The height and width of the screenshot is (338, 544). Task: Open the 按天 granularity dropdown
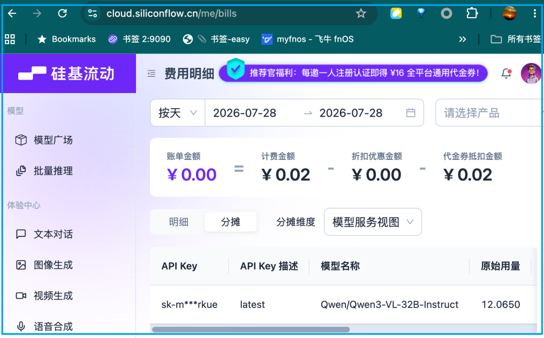coord(178,113)
